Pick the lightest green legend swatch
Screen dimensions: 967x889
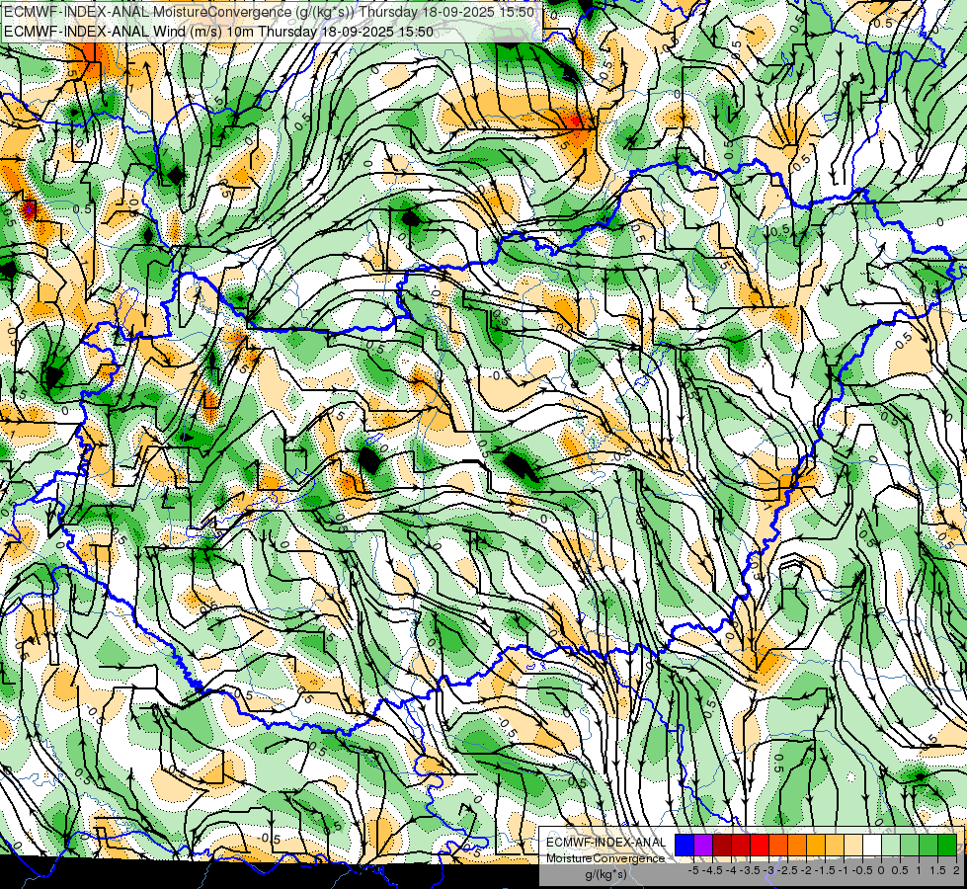pos(891,845)
